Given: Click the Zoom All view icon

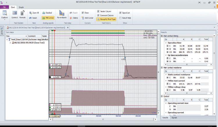Looking at the screenshot, I should coord(34,13).
